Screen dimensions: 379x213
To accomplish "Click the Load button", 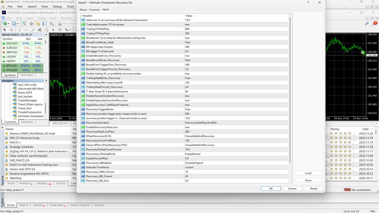I will 308,173.
